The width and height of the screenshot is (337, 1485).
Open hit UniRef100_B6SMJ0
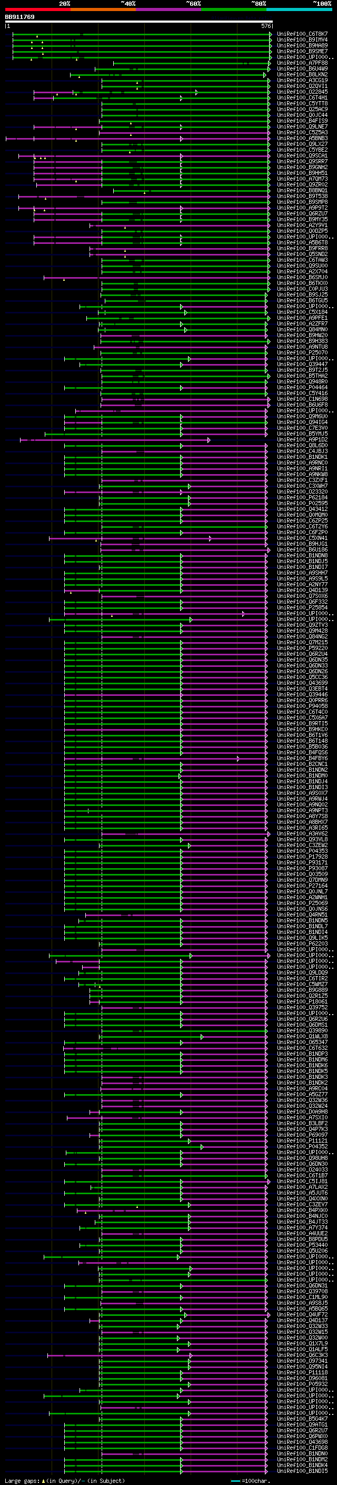[x=302, y=277]
